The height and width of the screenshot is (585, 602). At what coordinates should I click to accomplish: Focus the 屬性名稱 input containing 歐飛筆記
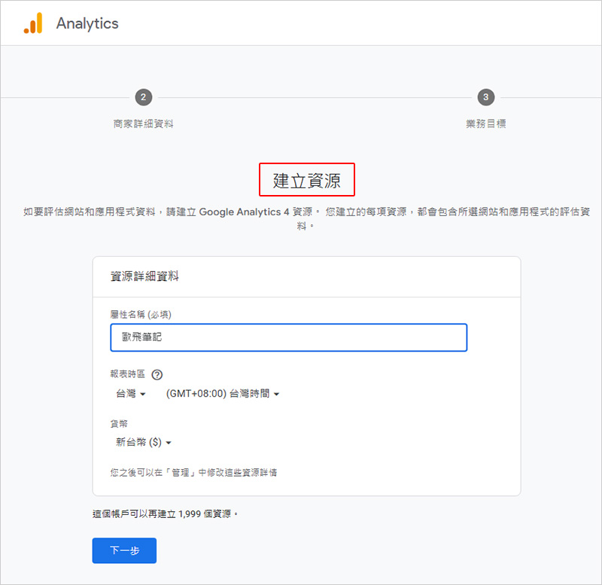288,337
